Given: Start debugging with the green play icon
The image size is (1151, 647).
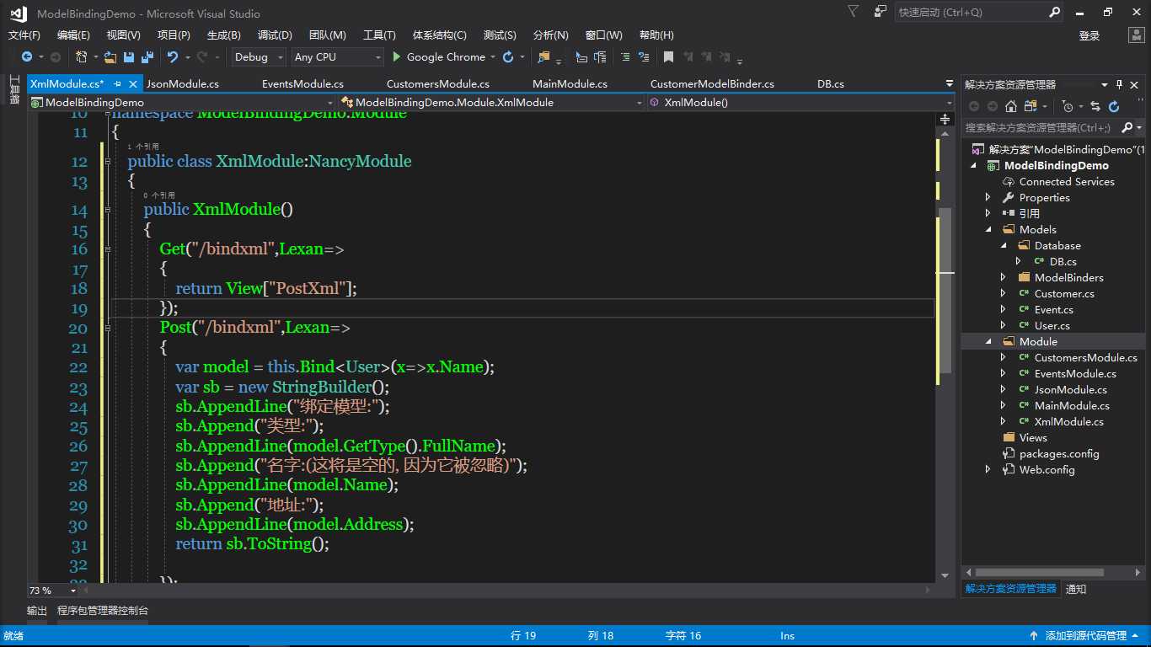Looking at the screenshot, I should coord(397,57).
